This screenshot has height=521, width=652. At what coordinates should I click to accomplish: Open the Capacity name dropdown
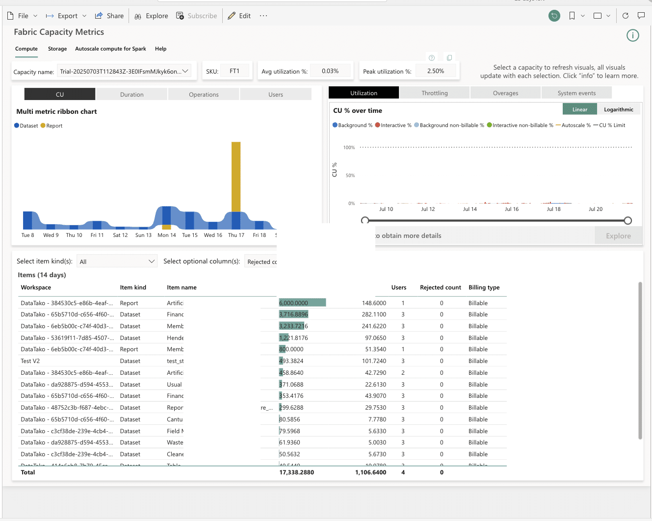(x=125, y=71)
